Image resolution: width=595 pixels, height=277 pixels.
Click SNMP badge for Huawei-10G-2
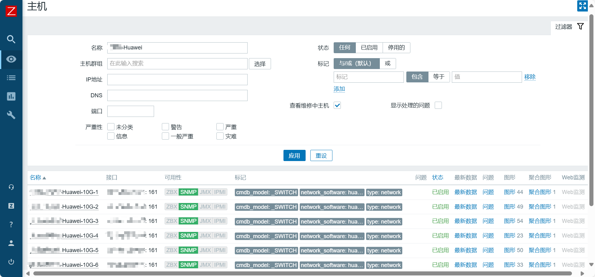pos(188,207)
